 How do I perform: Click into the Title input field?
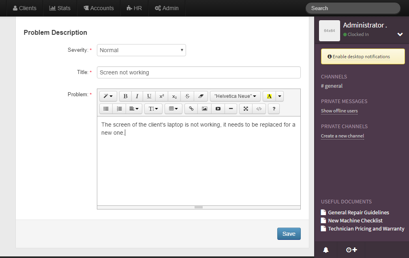click(199, 72)
